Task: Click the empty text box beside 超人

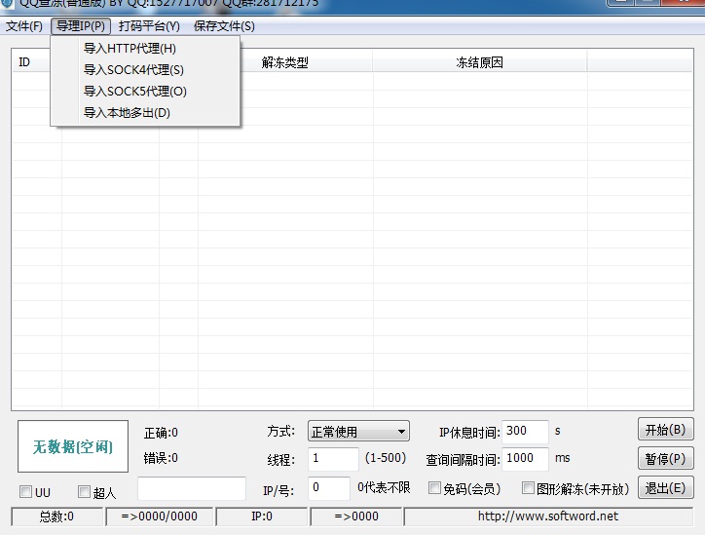Action: click(192, 488)
